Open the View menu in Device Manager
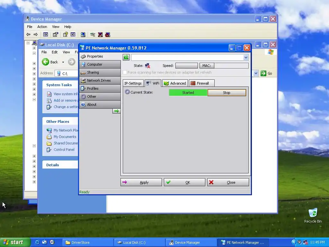329x247 pixels. click(56, 27)
